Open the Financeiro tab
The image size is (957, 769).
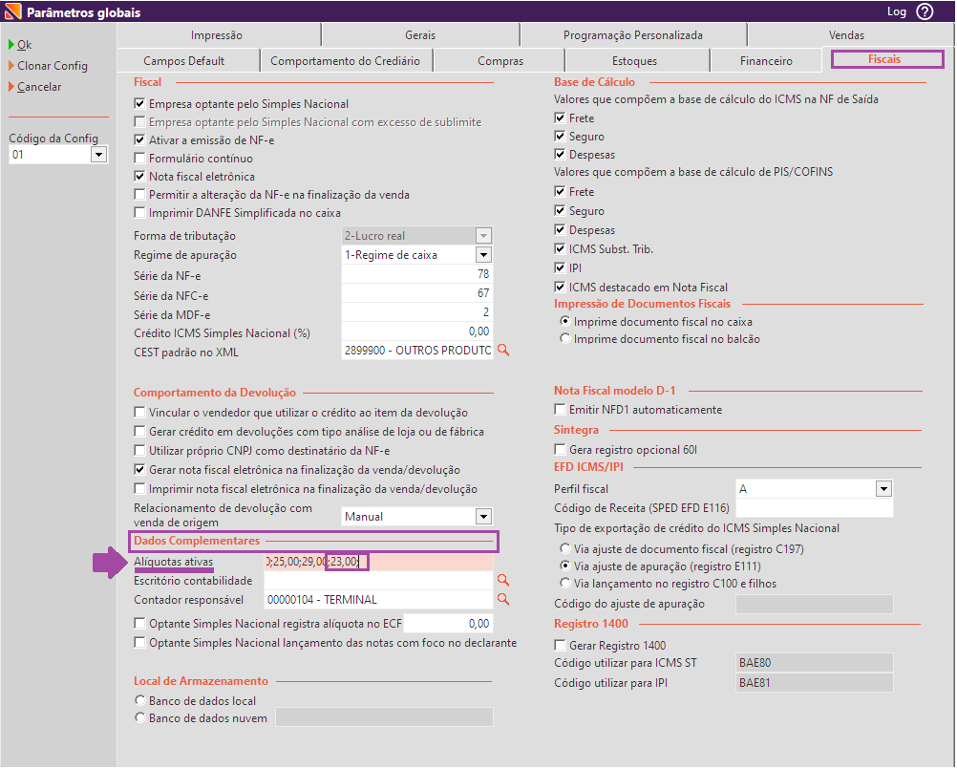click(766, 61)
